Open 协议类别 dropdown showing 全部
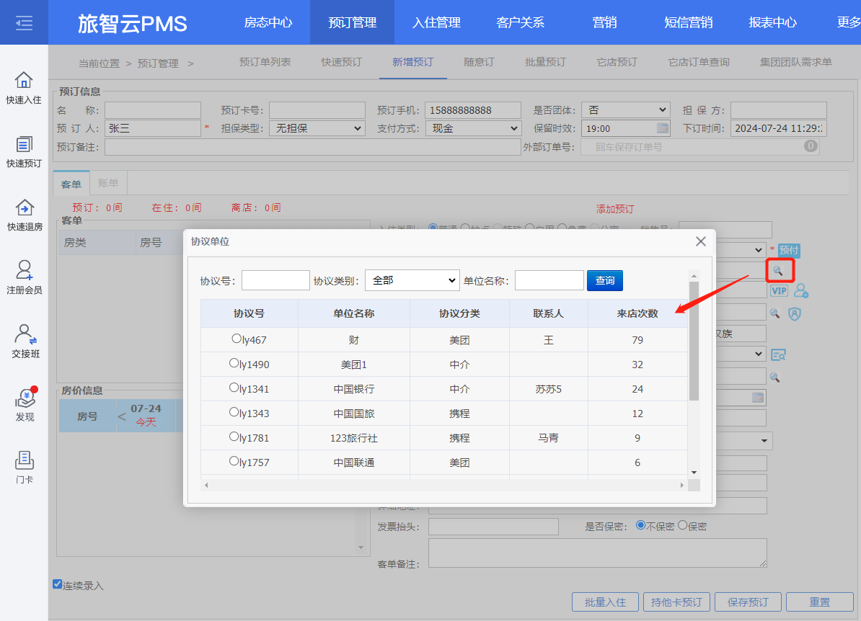Image resolution: width=861 pixels, height=621 pixels. point(412,280)
